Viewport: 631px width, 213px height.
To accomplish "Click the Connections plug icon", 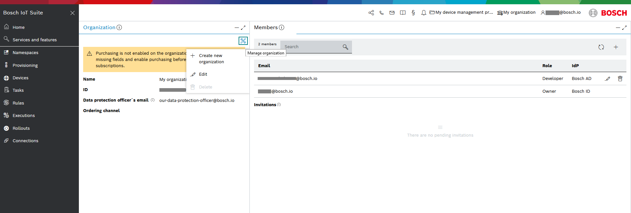I will coord(6,141).
